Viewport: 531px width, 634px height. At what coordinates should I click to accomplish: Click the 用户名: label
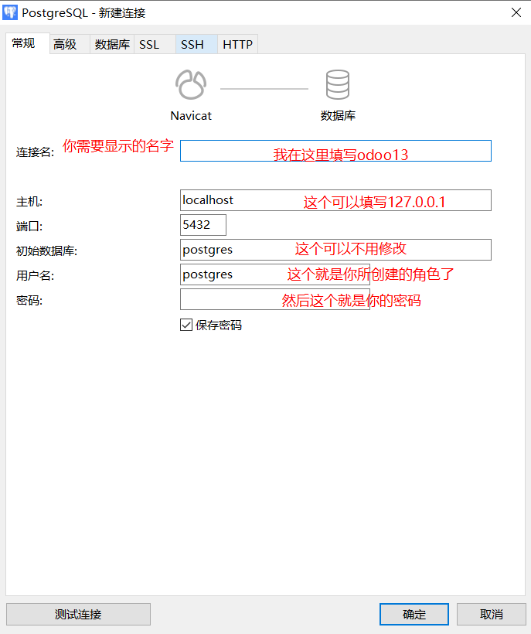tap(35, 276)
